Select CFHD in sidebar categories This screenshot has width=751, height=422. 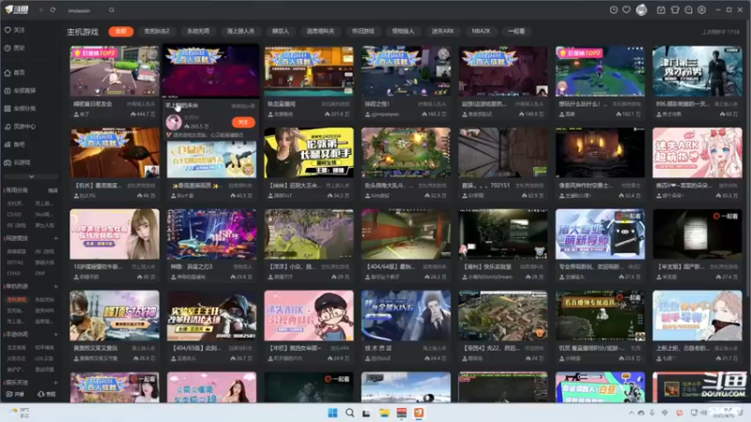pyautogui.click(x=13, y=273)
